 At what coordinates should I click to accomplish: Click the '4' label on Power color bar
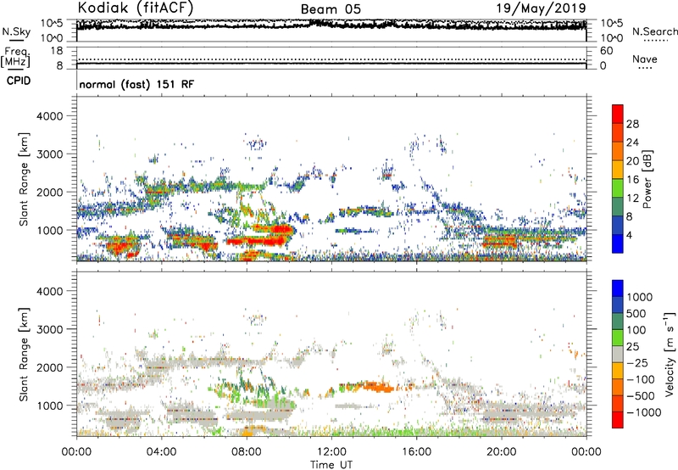(x=629, y=235)
